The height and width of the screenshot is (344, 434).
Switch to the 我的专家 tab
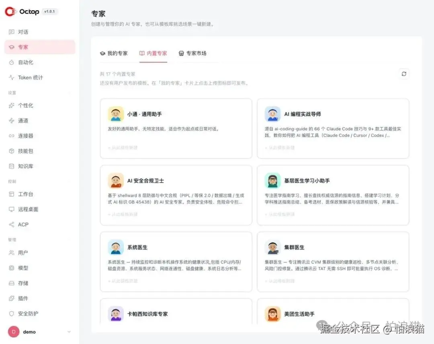pyautogui.click(x=114, y=53)
